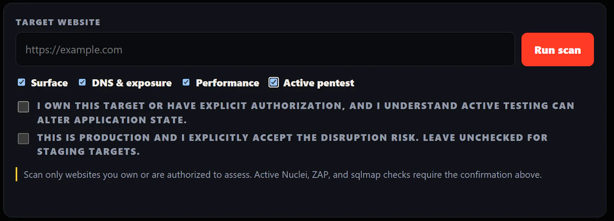614x221 pixels.
Task: Disable the DNS & exposure checkbox
Action: [x=82, y=82]
